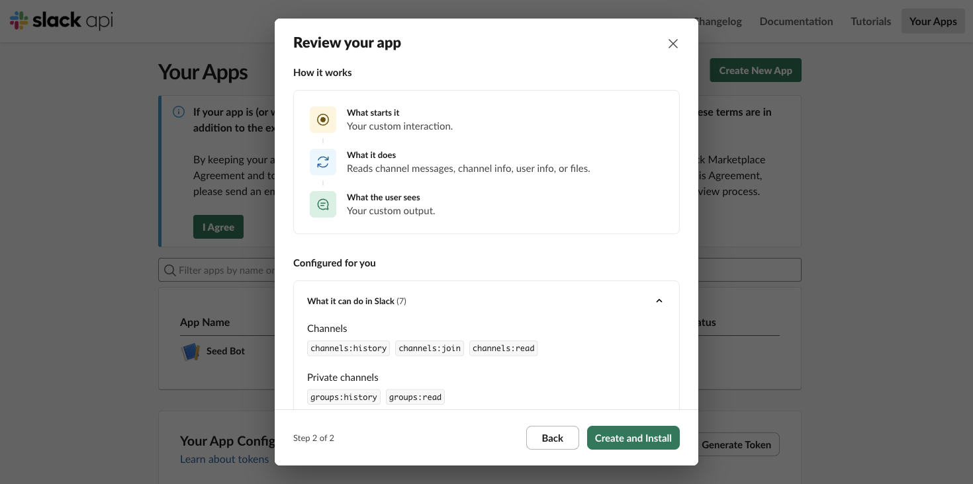
Task: Click the Reads channel messages description
Action: pos(469,169)
